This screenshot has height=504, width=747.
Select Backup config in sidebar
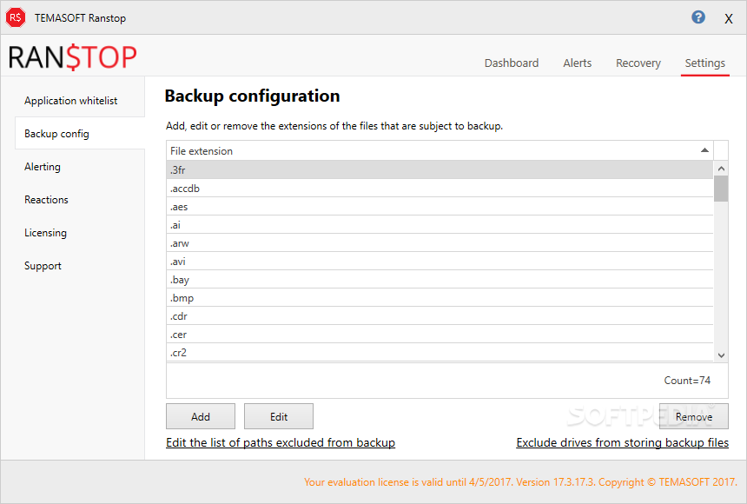click(80, 134)
